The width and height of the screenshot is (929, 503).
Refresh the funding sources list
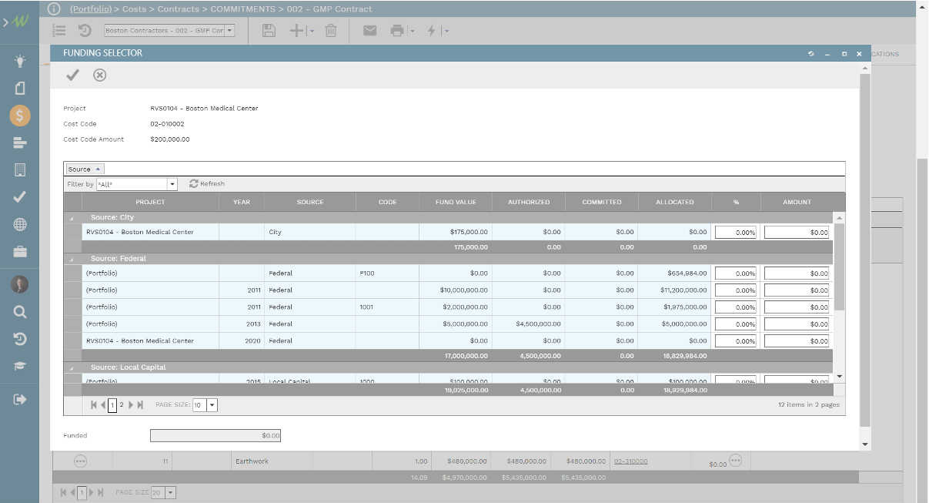coord(209,183)
